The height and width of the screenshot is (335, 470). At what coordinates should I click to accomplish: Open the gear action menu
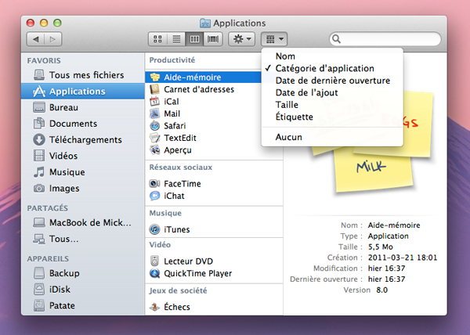point(241,39)
